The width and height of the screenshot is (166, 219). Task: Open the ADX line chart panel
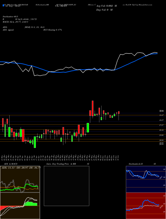click(x=20, y=179)
